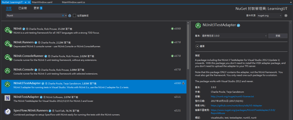Switch to the Updates (更新) tab
Viewport: 293px width, 120px height.
tap(36, 8)
